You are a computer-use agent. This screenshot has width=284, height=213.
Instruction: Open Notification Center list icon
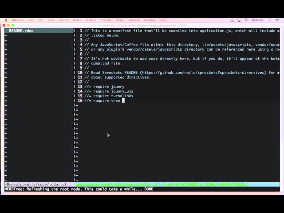coord(277,20)
